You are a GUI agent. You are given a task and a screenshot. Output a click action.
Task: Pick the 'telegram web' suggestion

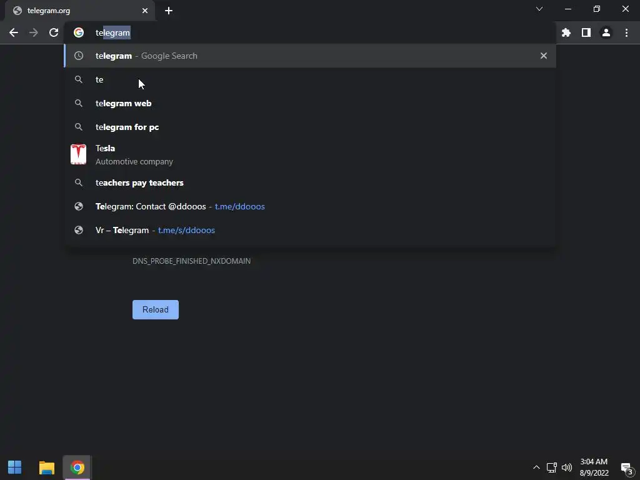pyautogui.click(x=310, y=103)
